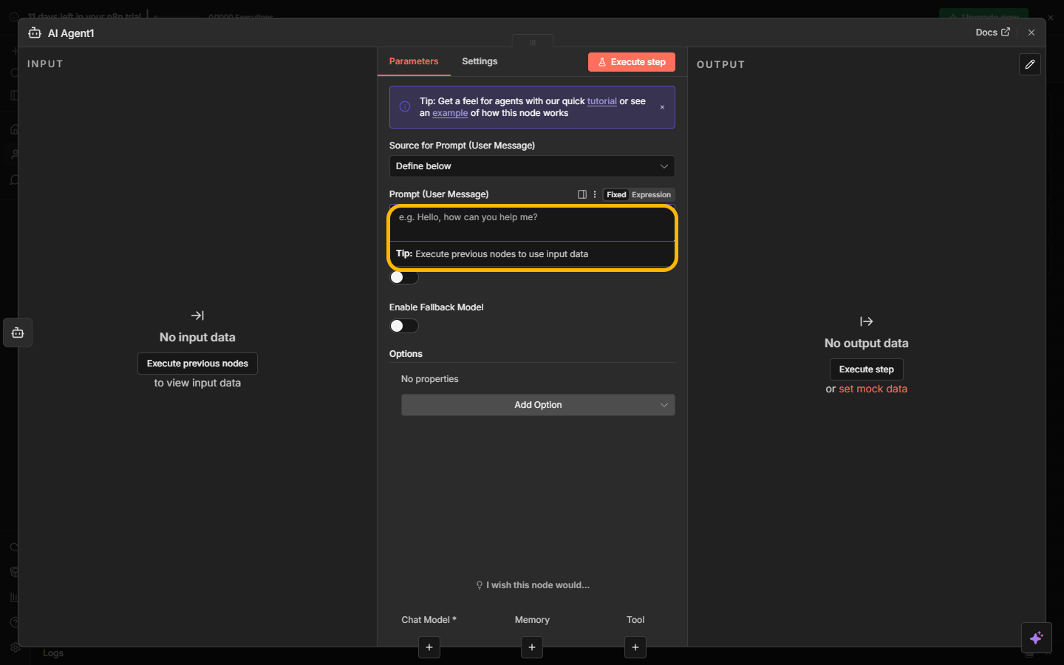The image size is (1064, 665).
Task: Switch prompt mode to Expression
Action: (x=651, y=195)
